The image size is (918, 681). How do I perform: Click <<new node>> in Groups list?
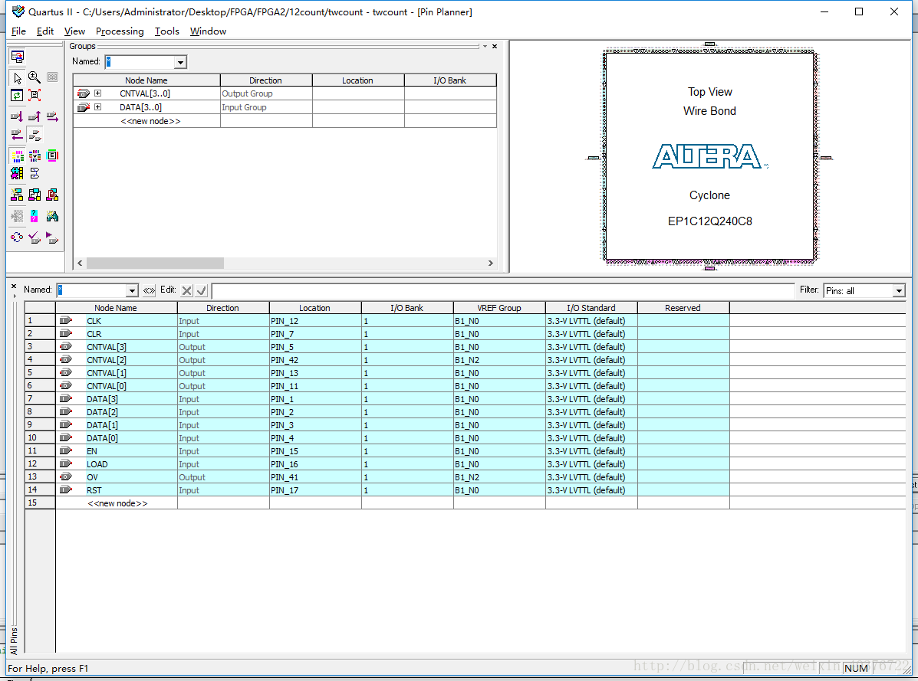[x=150, y=121]
